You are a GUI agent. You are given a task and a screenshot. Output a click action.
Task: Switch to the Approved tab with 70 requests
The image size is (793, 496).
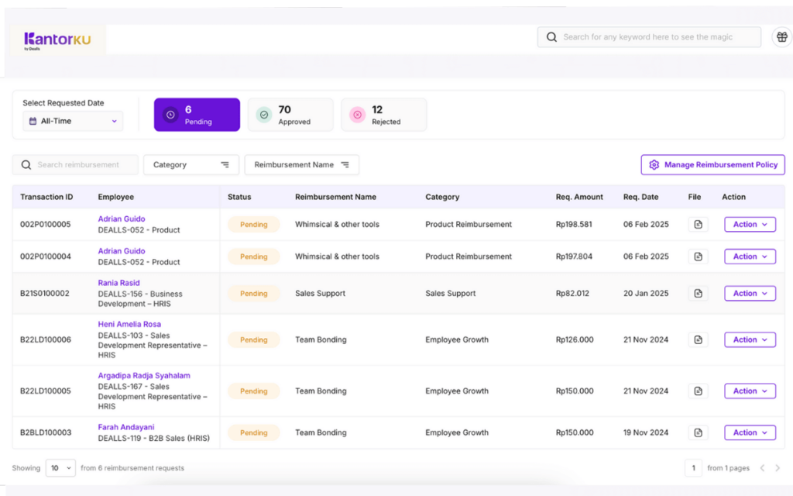(290, 115)
